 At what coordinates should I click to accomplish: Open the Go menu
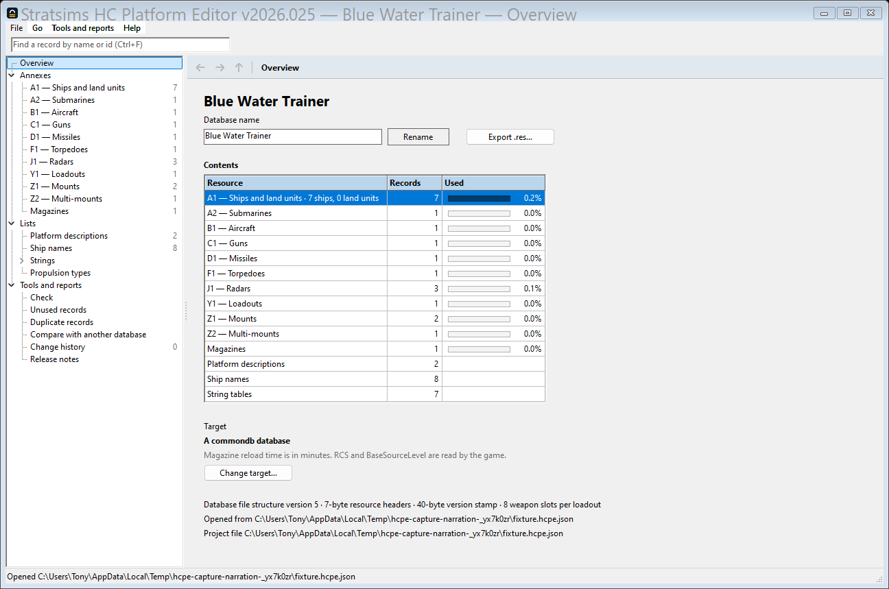click(37, 28)
